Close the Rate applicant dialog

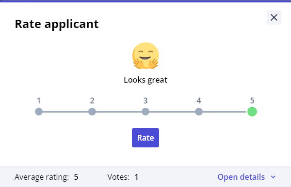pyautogui.click(x=274, y=17)
